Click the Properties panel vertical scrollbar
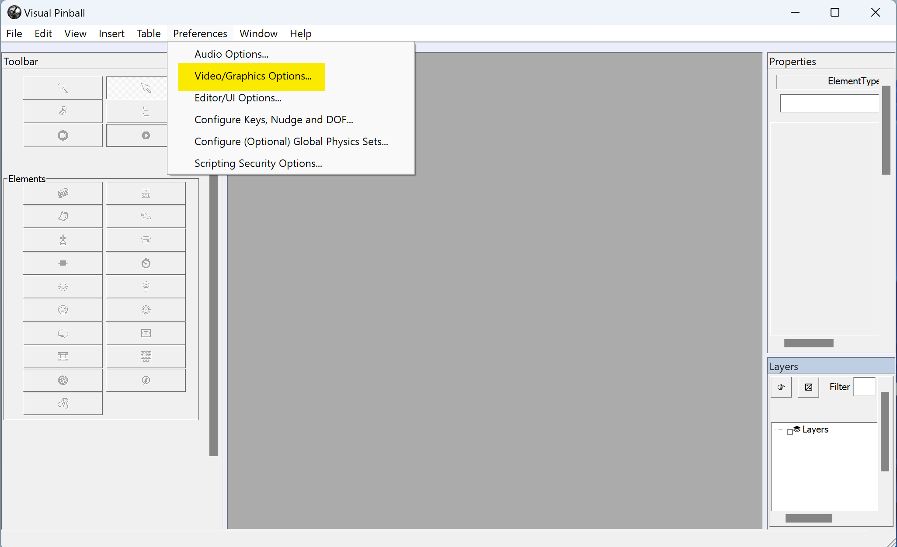 (886, 130)
